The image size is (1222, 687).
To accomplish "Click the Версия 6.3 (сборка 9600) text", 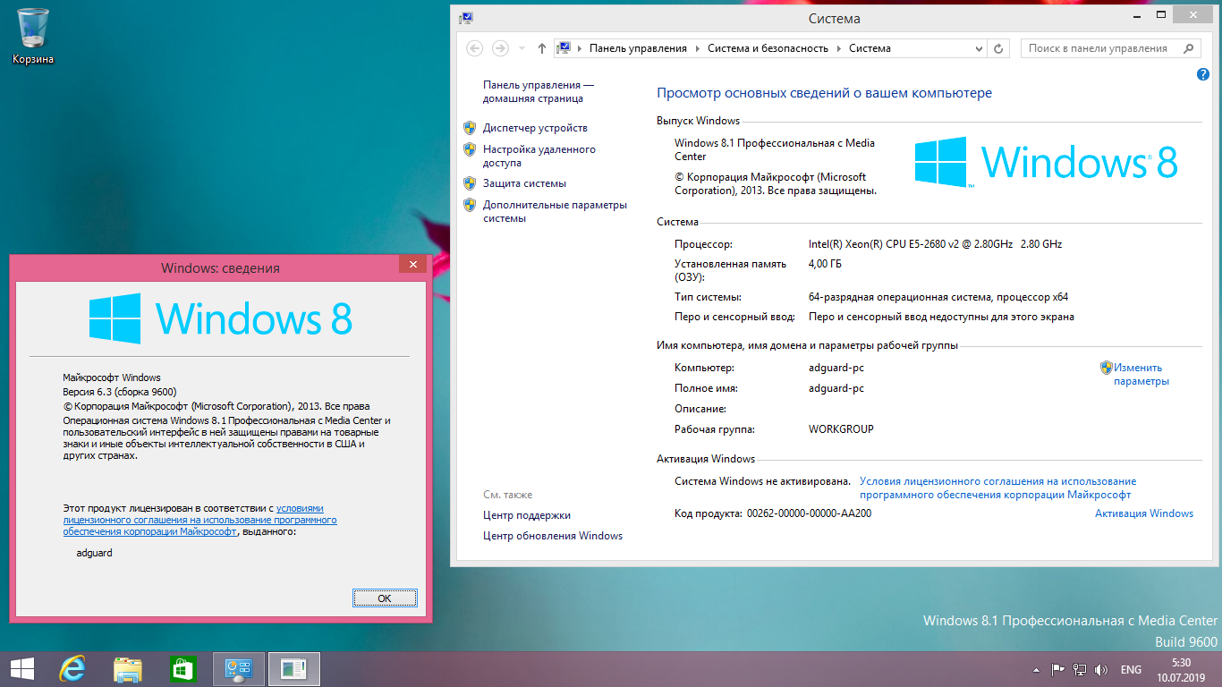I will [119, 392].
